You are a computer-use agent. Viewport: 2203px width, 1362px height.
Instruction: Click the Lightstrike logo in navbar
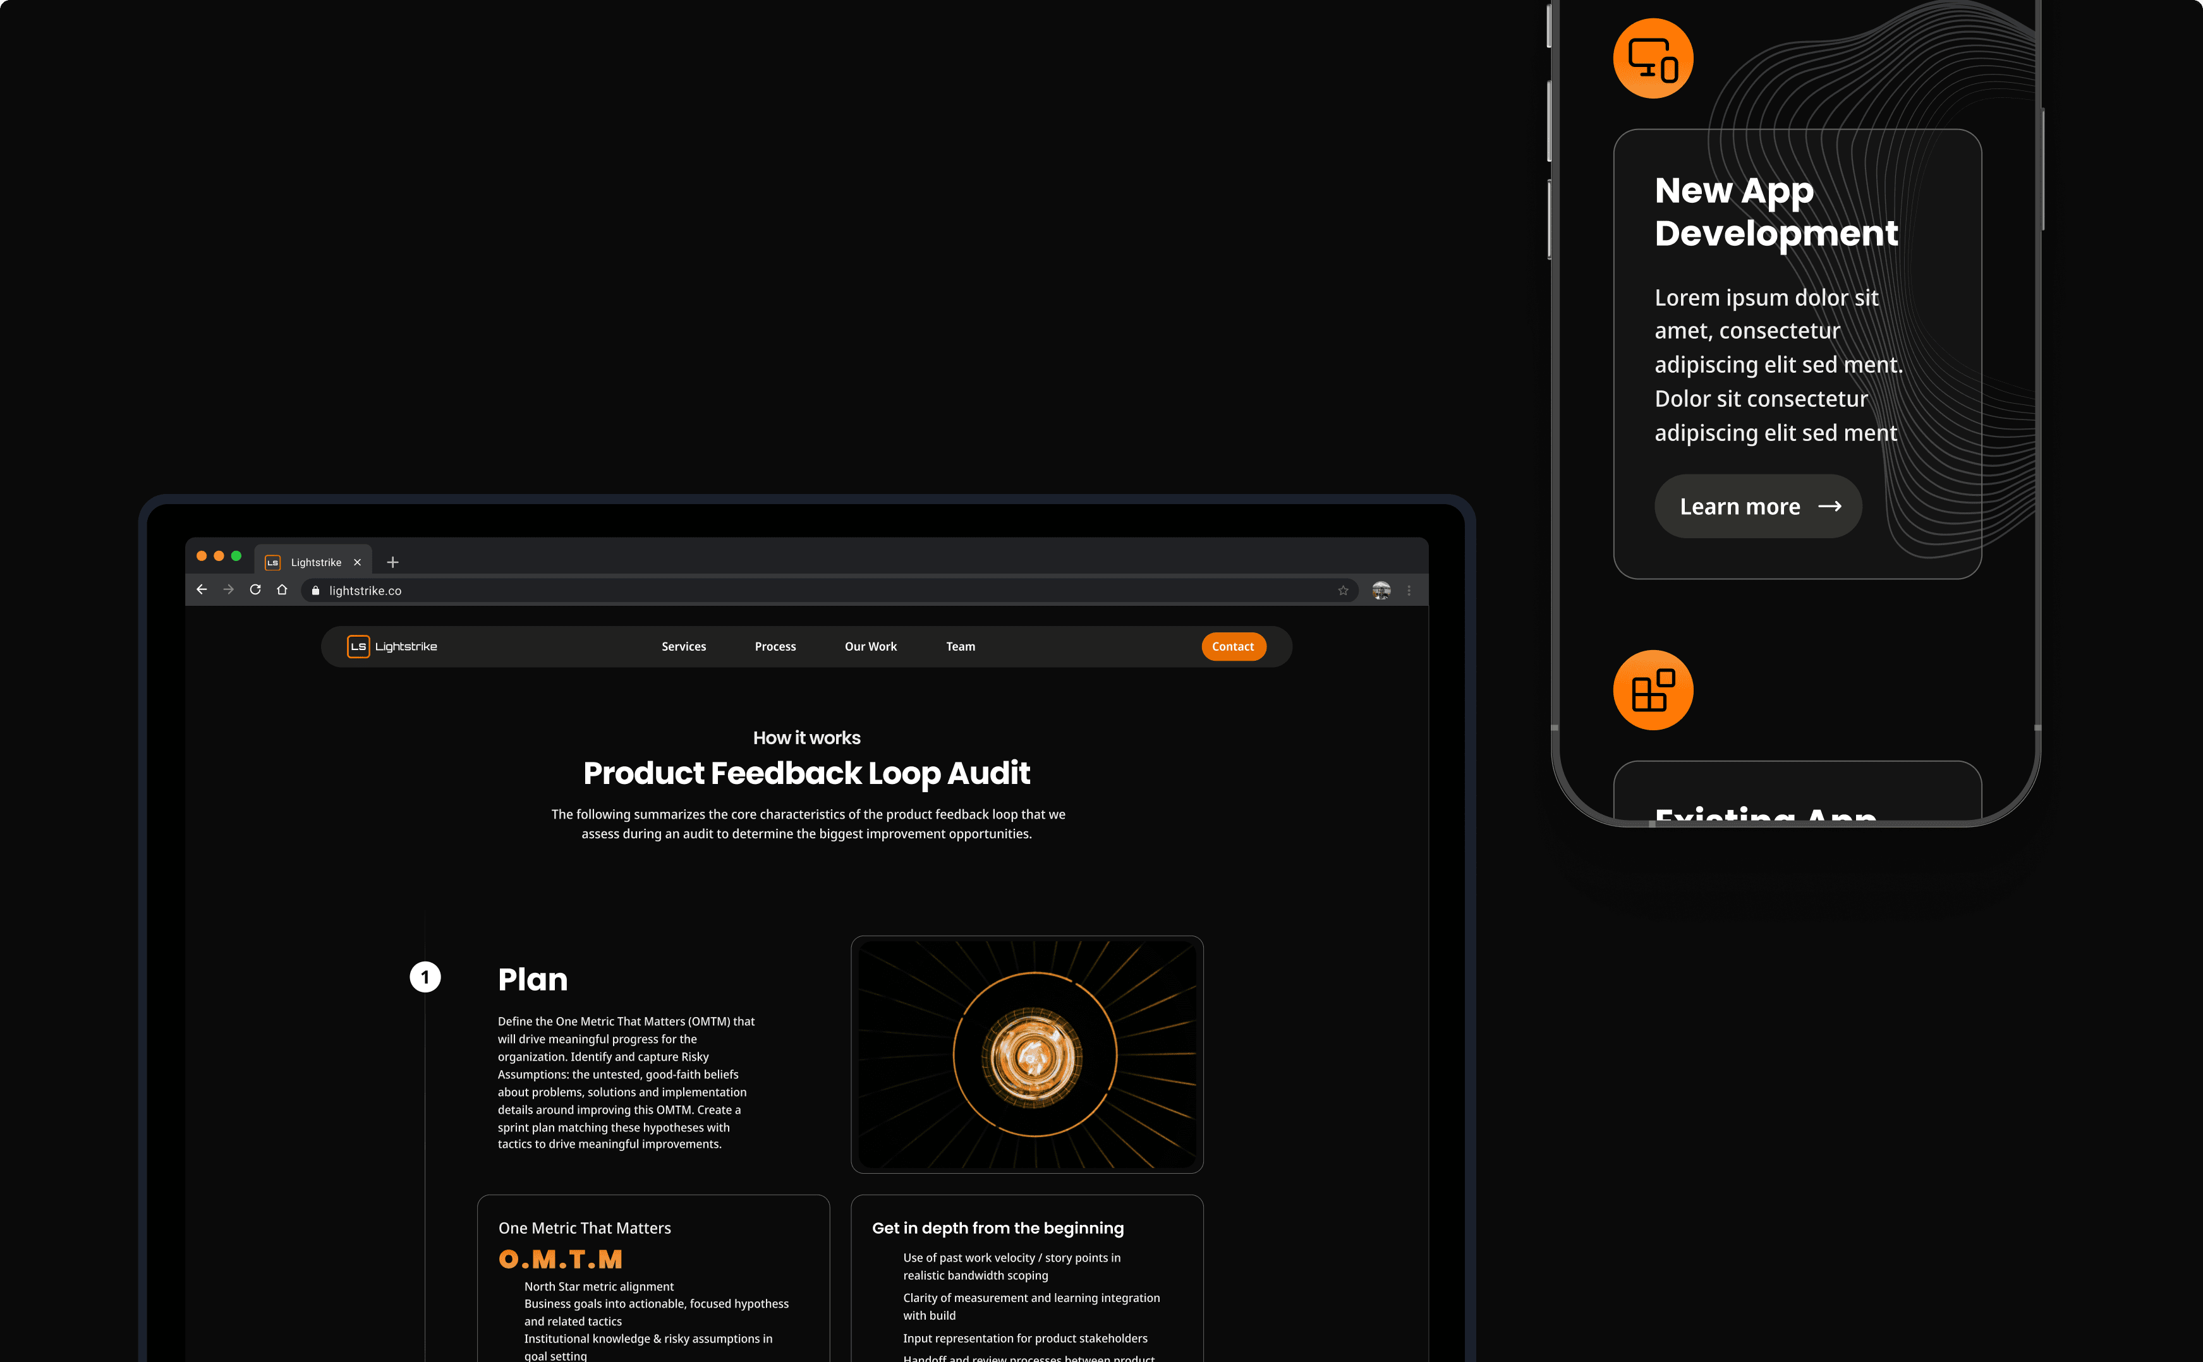pos(392,647)
